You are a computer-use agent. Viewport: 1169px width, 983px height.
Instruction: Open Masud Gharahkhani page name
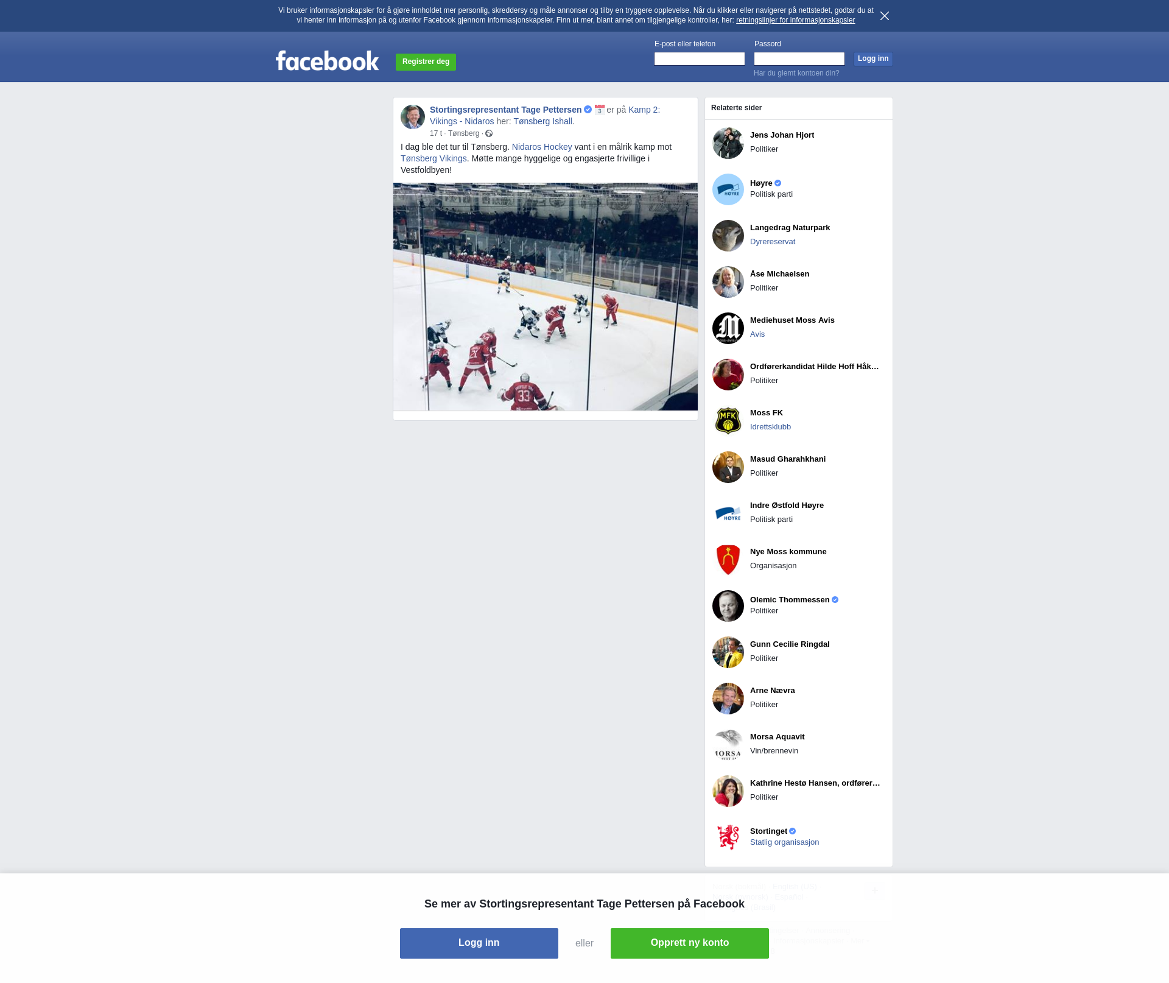[788, 459]
